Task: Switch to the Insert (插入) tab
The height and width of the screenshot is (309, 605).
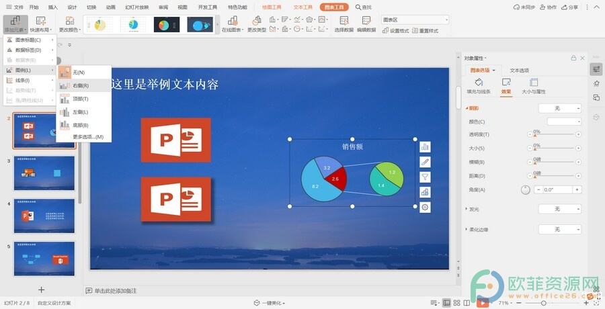Action: (53, 7)
